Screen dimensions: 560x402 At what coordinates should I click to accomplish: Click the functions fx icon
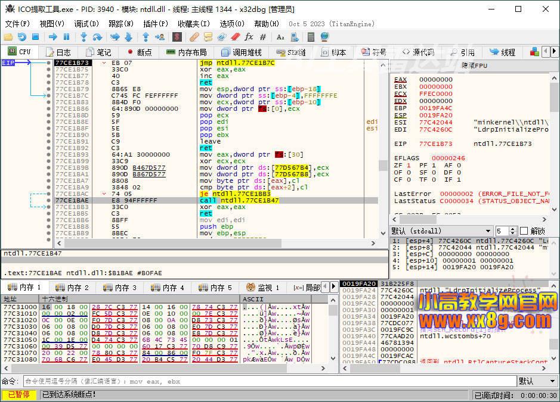(x=249, y=37)
